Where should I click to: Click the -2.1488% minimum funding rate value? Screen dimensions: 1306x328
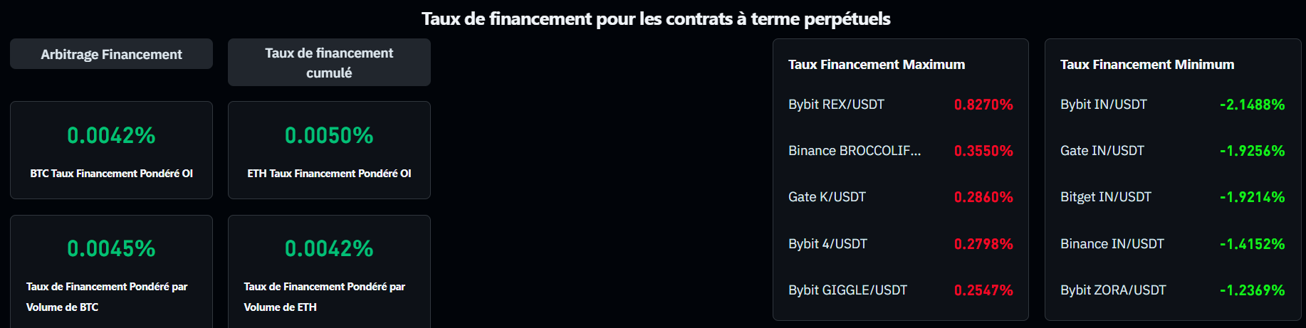(x=1252, y=105)
